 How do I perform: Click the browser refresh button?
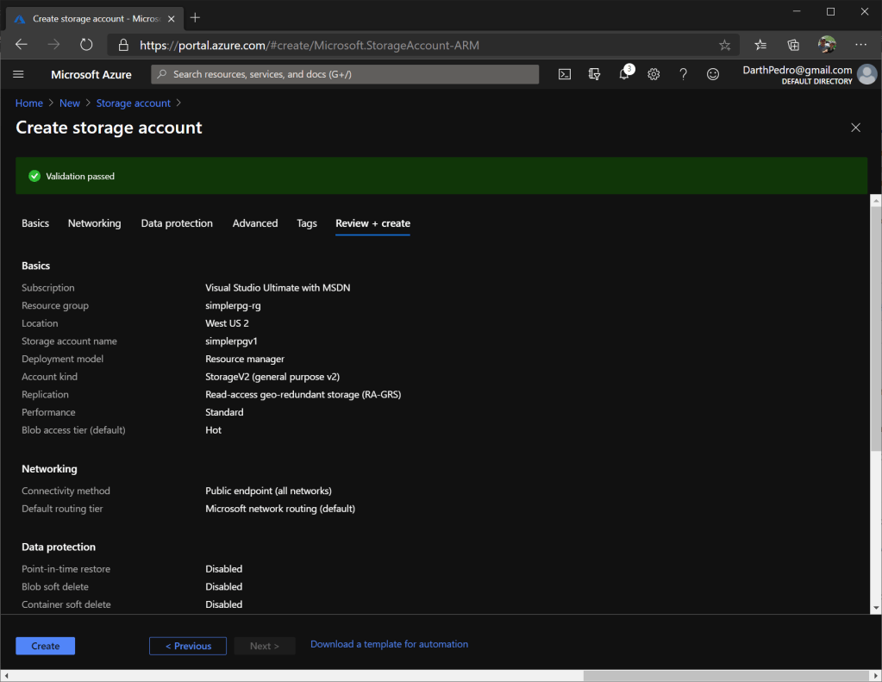86,45
